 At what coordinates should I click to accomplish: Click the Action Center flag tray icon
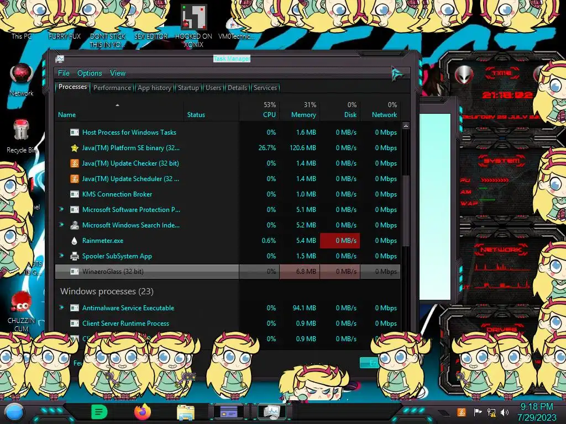pyautogui.click(x=478, y=412)
